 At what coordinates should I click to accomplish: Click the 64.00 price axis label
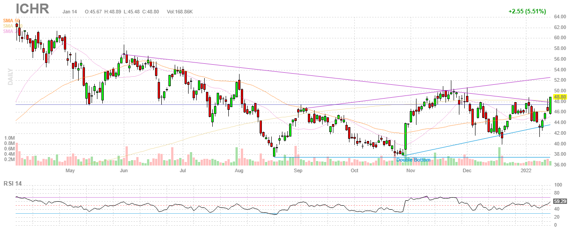click(560, 17)
